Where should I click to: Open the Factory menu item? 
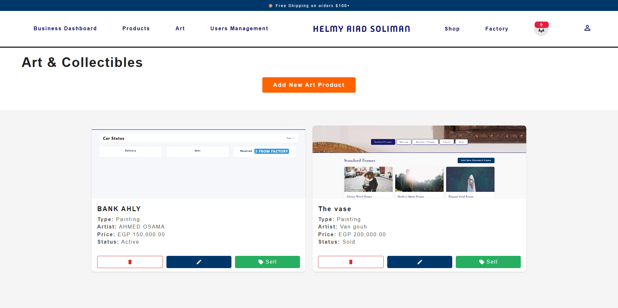click(497, 29)
